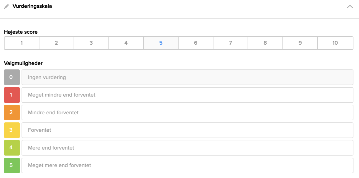Pick score 8 in Højeste score row

(x=265, y=43)
